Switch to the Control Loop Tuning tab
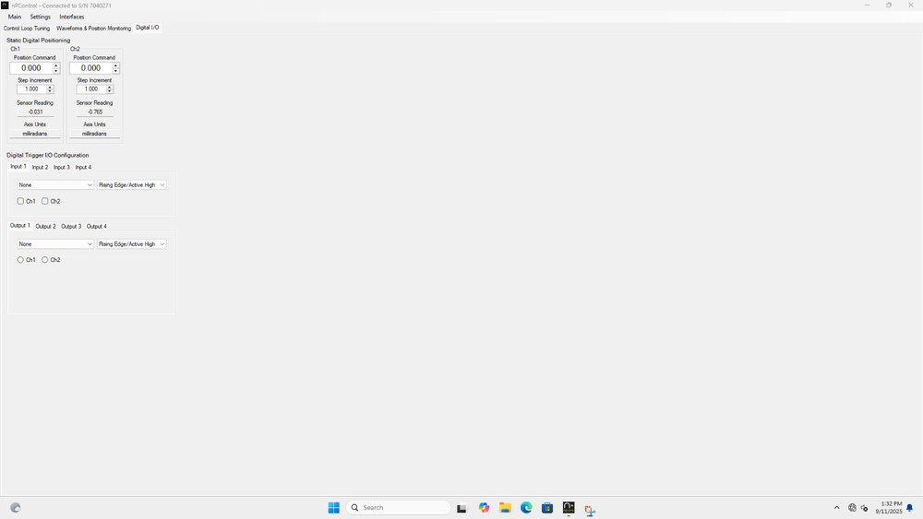Screen dimensions: 923x519 pos(27,29)
